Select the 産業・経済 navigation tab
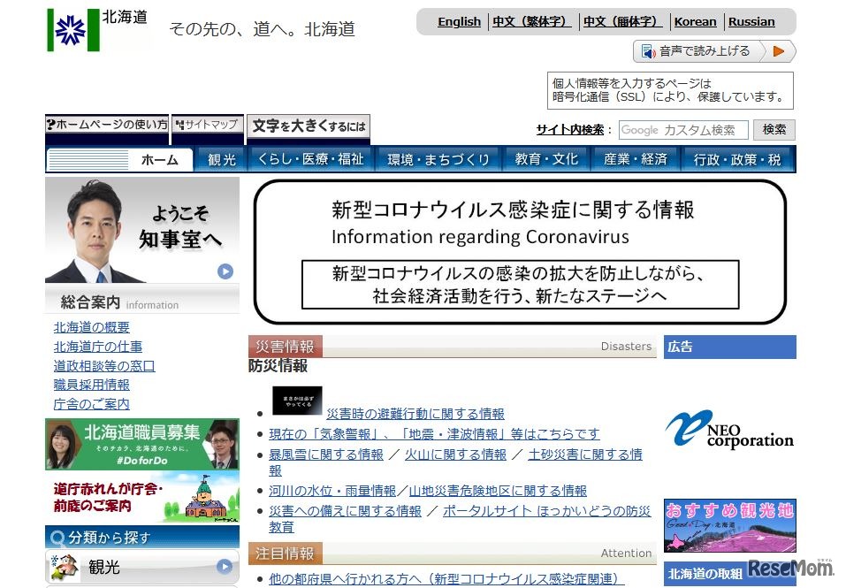This screenshot has width=846, height=588. click(635, 160)
